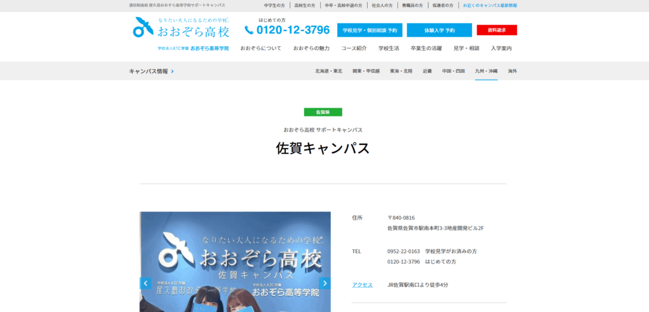Click the 住所 label
Screen dimensions: 649x312
357,218
